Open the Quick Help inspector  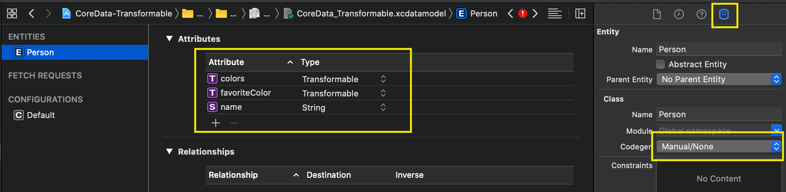[701, 14]
